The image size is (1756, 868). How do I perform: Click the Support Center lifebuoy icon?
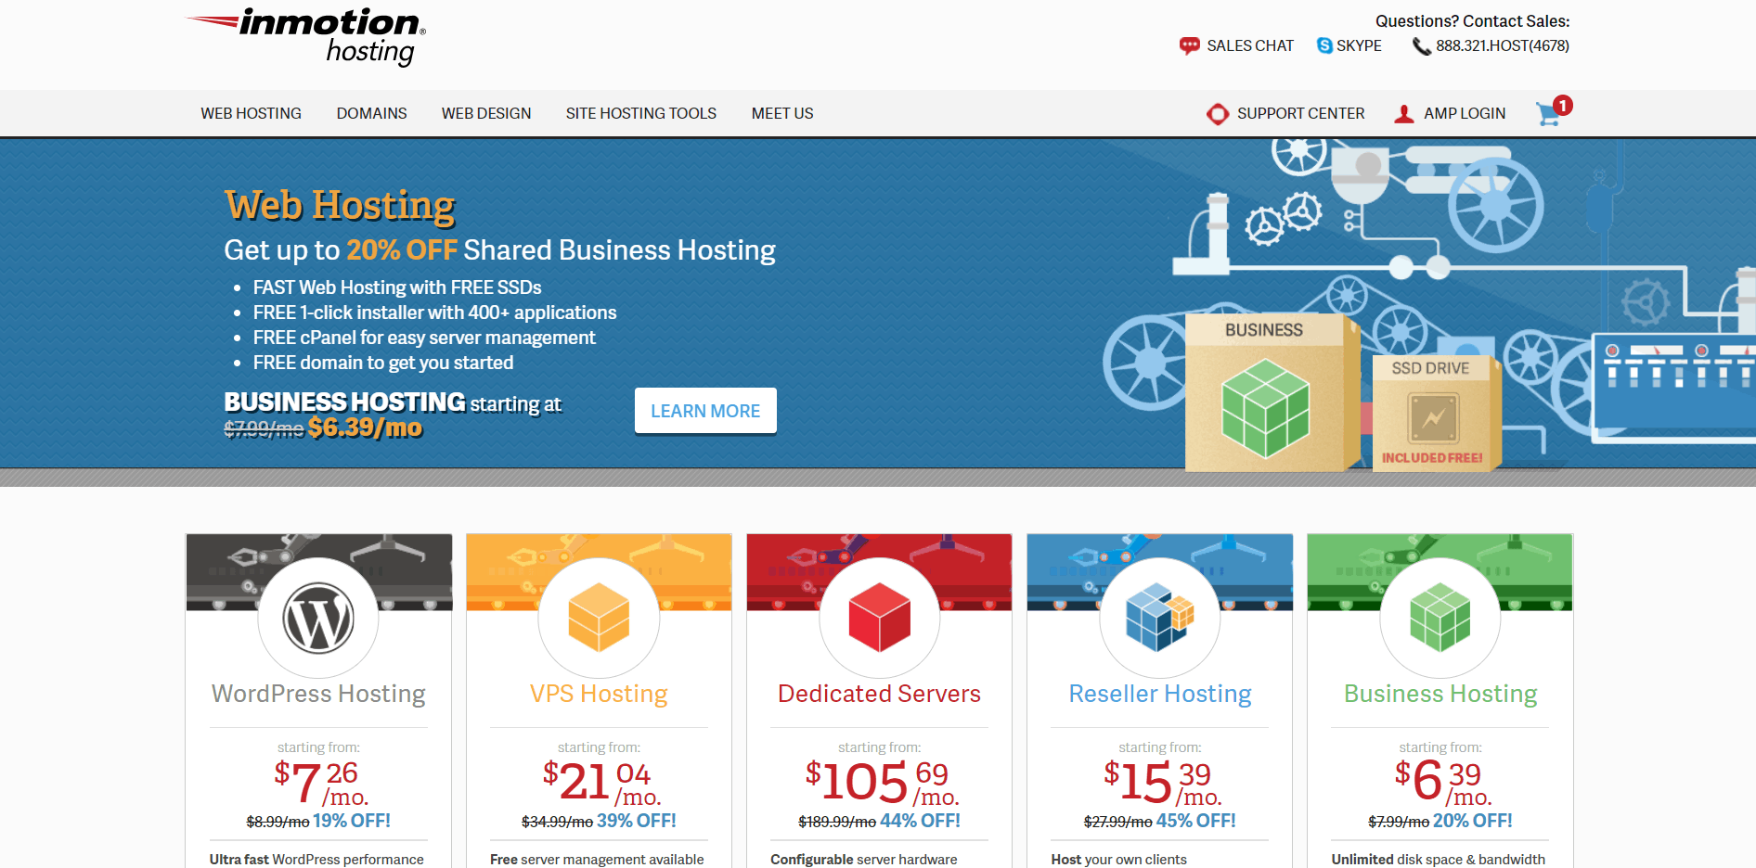point(1218,114)
